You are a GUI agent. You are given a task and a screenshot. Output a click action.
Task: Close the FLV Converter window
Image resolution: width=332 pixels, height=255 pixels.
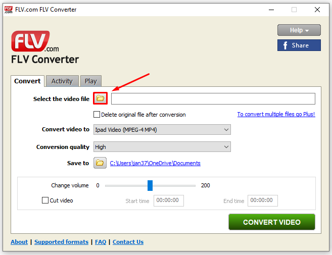tap(317, 10)
